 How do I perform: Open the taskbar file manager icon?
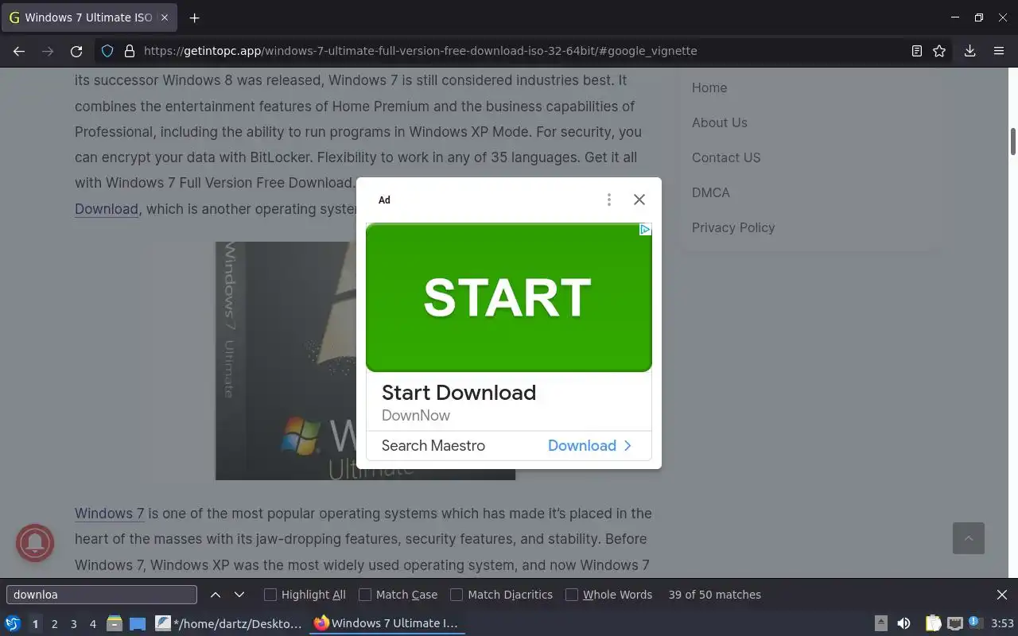(115, 623)
